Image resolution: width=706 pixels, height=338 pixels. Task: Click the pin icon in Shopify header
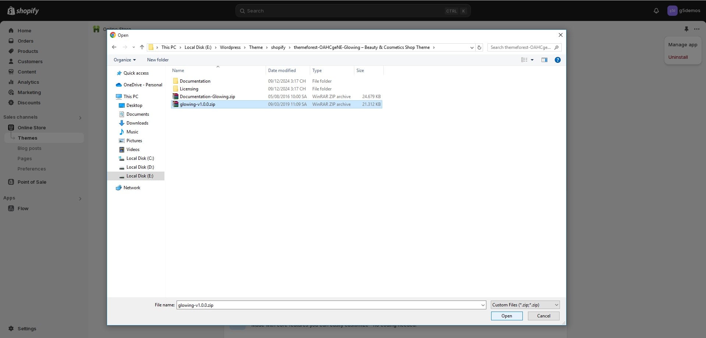click(x=686, y=29)
